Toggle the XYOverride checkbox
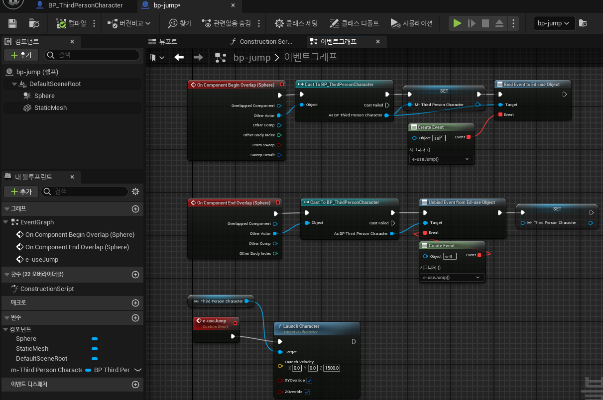 [x=309, y=381]
